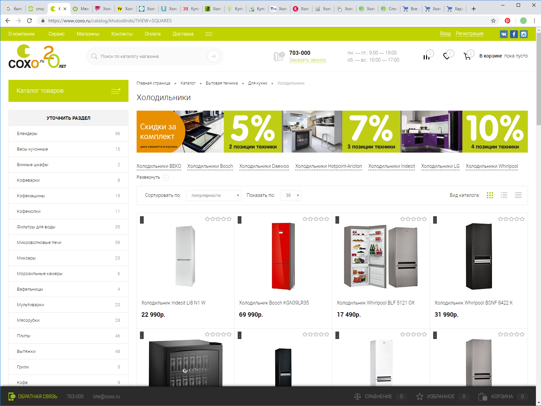The image size is (541, 406).
Task: Click the feedback chat icon in bottom bar
Action: point(12,396)
